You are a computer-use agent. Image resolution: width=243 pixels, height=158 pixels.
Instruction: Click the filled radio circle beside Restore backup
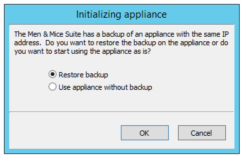point(53,74)
